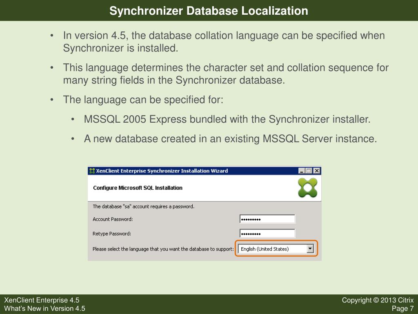This screenshot has width=418, height=314.
Task: Select the English (United States) combo box
Action: pyautogui.click(x=276, y=249)
